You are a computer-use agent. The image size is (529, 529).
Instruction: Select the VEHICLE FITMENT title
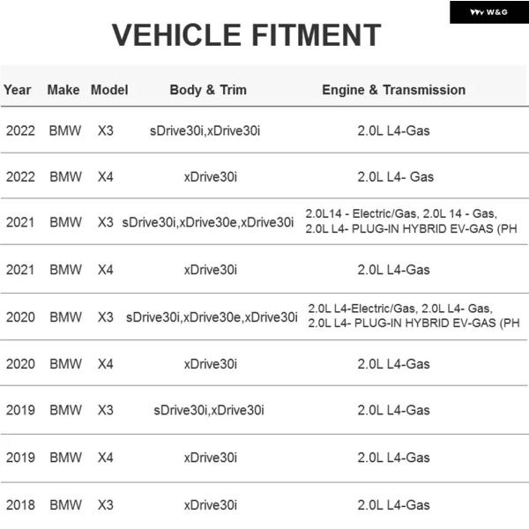pos(246,35)
